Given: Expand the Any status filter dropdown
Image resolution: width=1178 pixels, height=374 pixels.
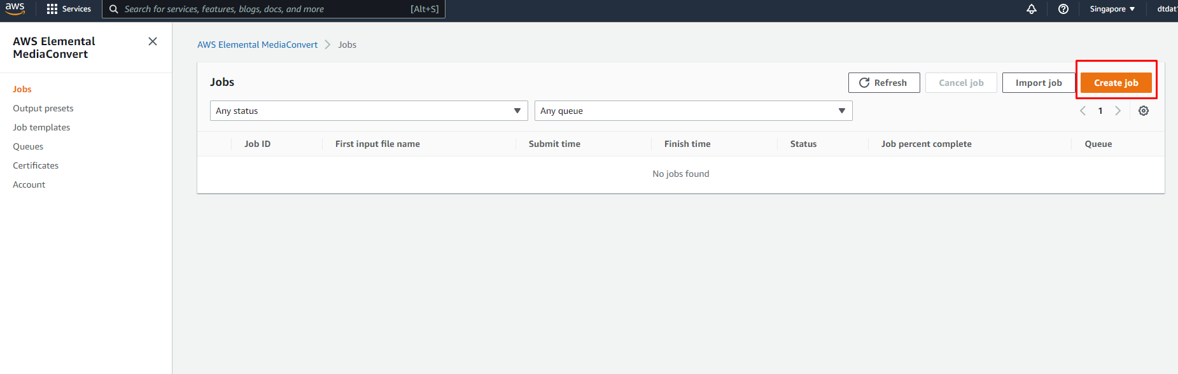Looking at the screenshot, I should coord(368,111).
